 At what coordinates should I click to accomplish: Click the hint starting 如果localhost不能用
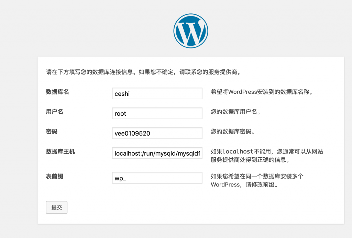[x=267, y=156]
